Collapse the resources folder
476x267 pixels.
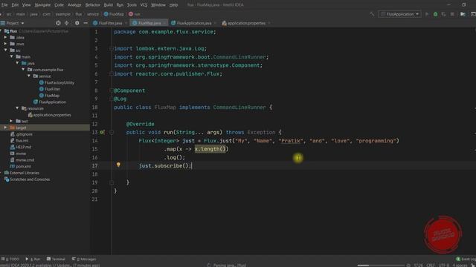point(17,108)
